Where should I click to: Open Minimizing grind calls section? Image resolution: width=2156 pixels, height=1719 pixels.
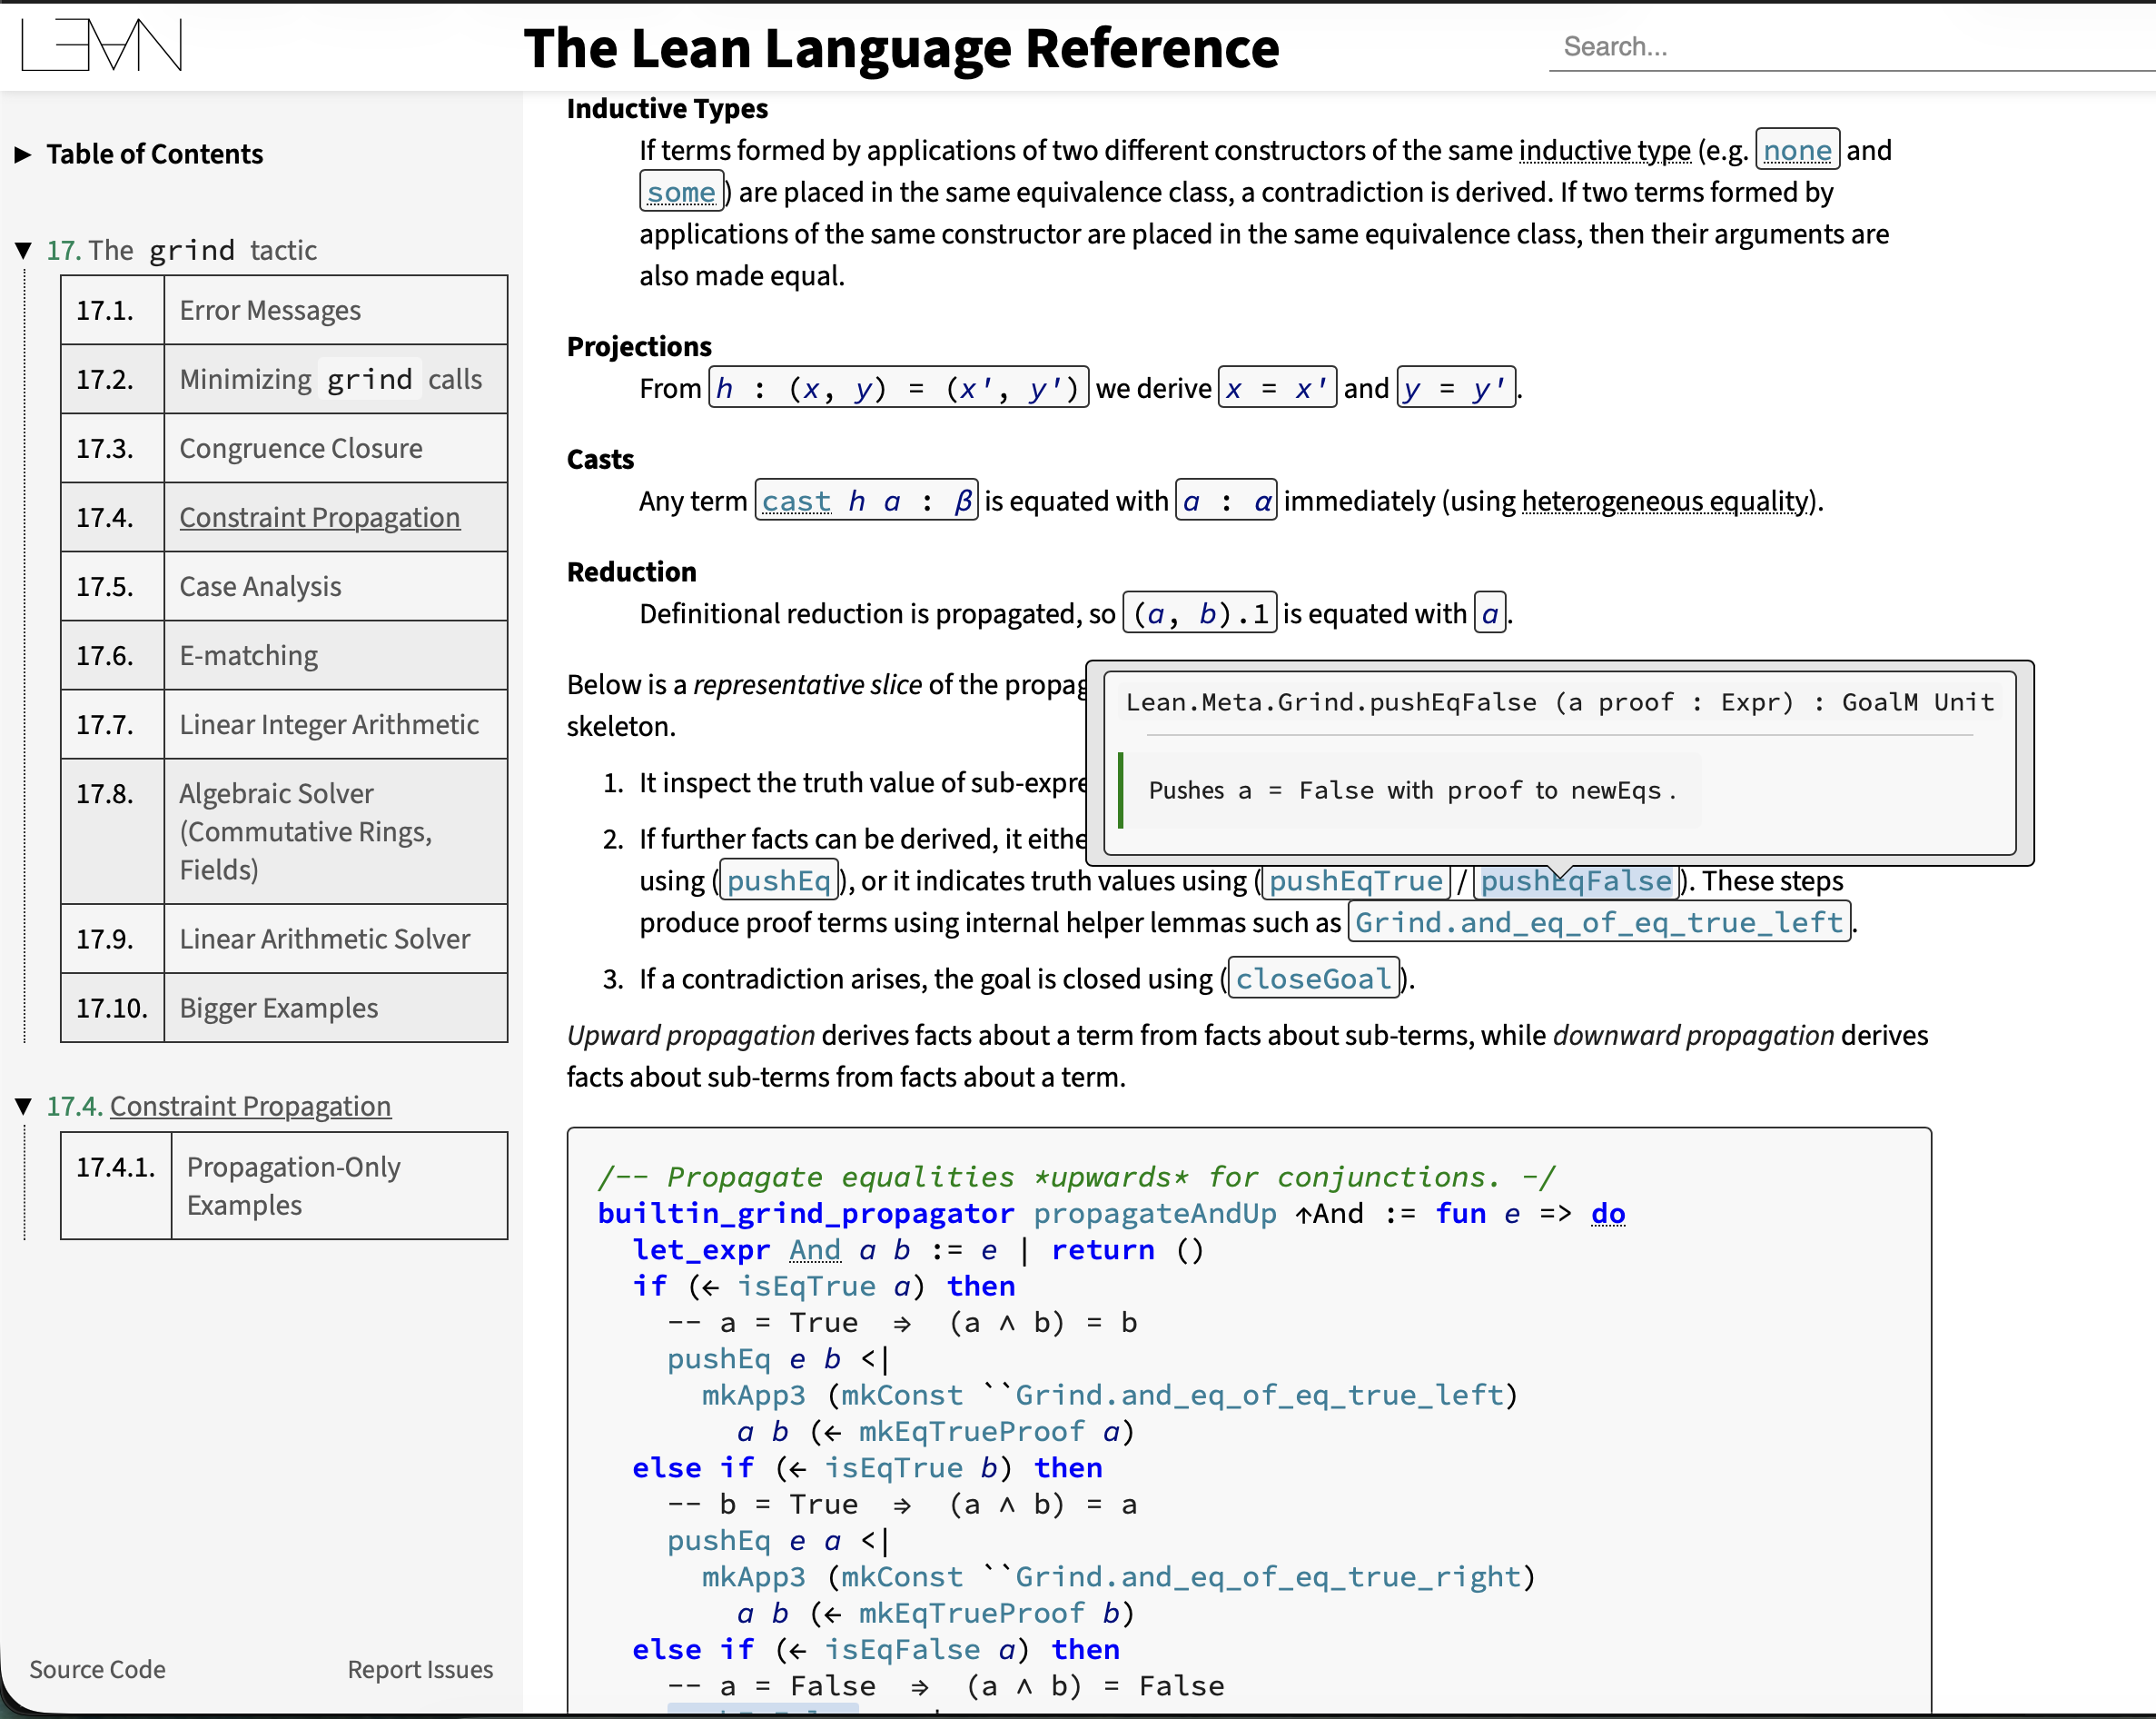(x=330, y=379)
